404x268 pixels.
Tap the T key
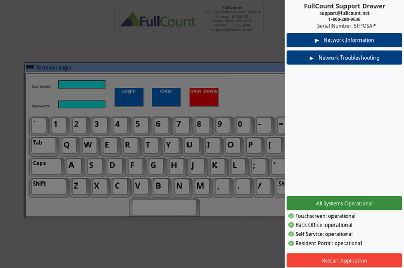coord(151,146)
